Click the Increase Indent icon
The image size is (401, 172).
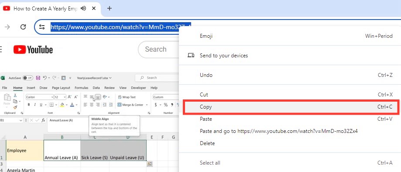pyautogui.click(x=111, y=105)
